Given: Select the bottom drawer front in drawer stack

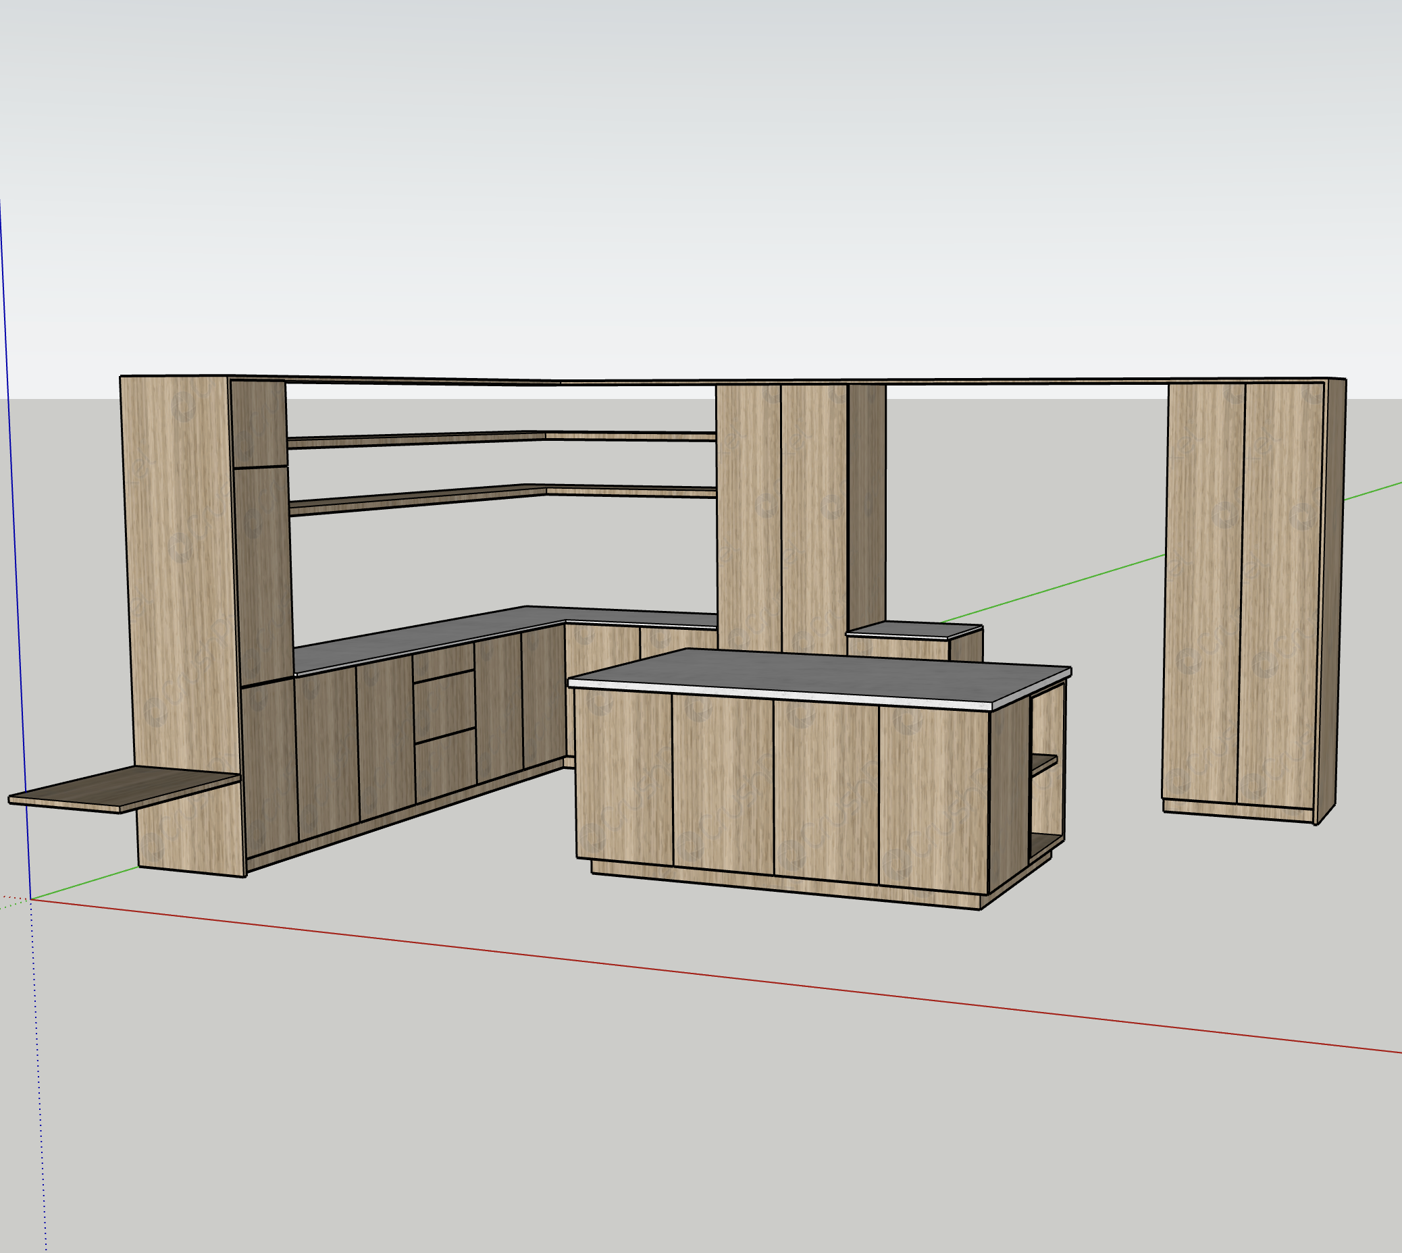Looking at the screenshot, I should [x=446, y=766].
